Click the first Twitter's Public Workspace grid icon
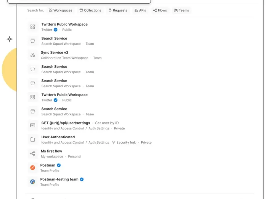 point(33,27)
